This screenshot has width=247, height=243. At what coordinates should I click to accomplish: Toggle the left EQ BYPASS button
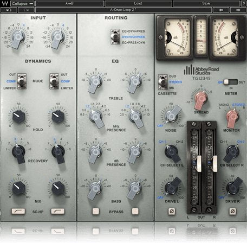click(95, 211)
